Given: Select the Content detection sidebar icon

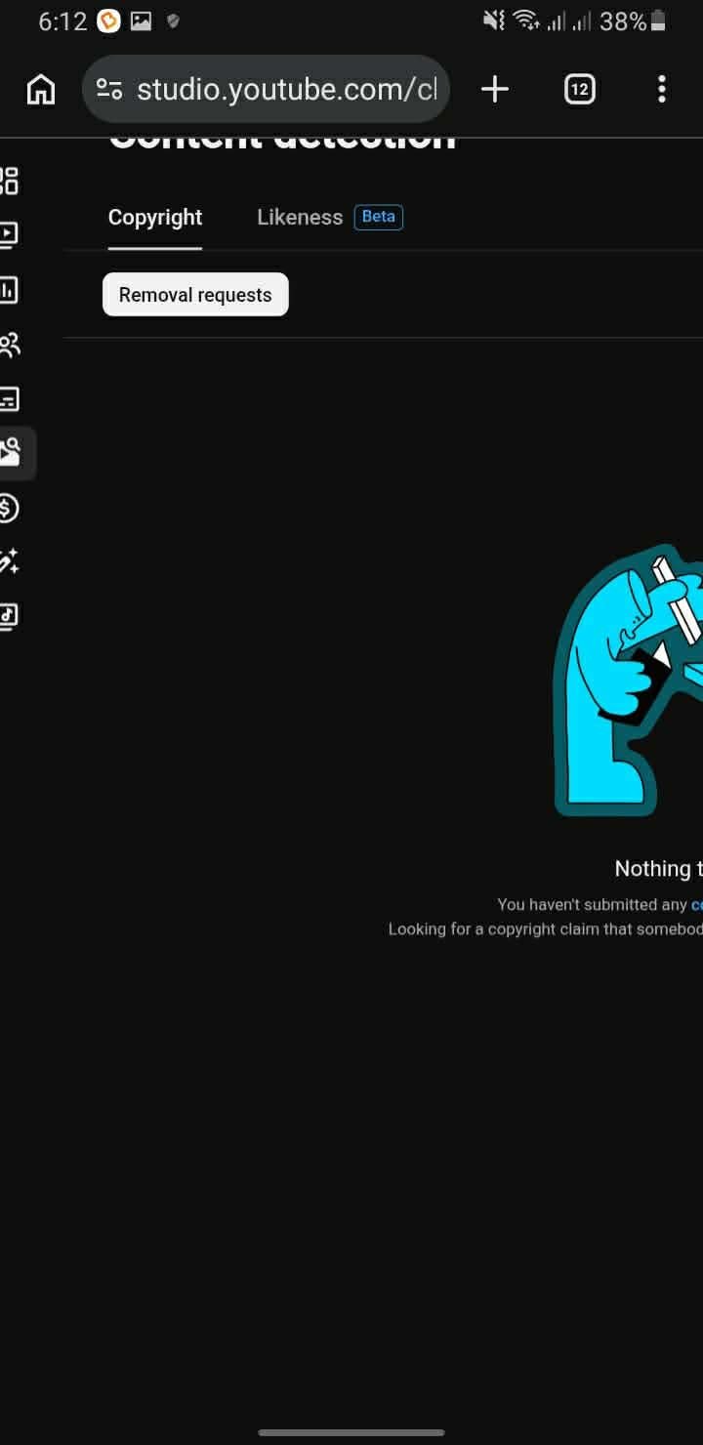Looking at the screenshot, I should (x=10, y=453).
